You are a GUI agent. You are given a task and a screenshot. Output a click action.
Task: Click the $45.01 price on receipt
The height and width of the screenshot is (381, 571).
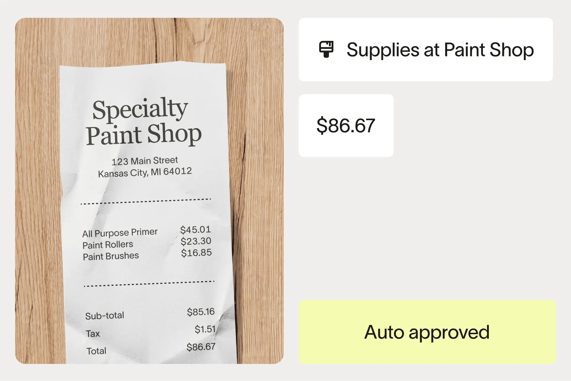[x=195, y=230]
